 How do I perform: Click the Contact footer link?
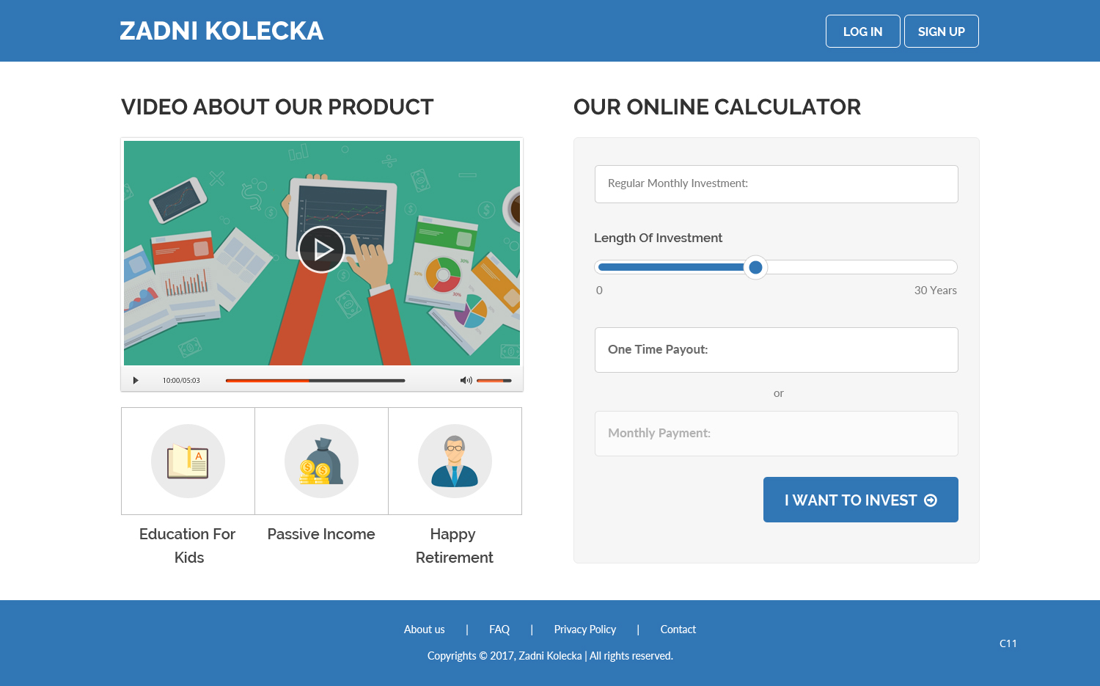coord(678,630)
